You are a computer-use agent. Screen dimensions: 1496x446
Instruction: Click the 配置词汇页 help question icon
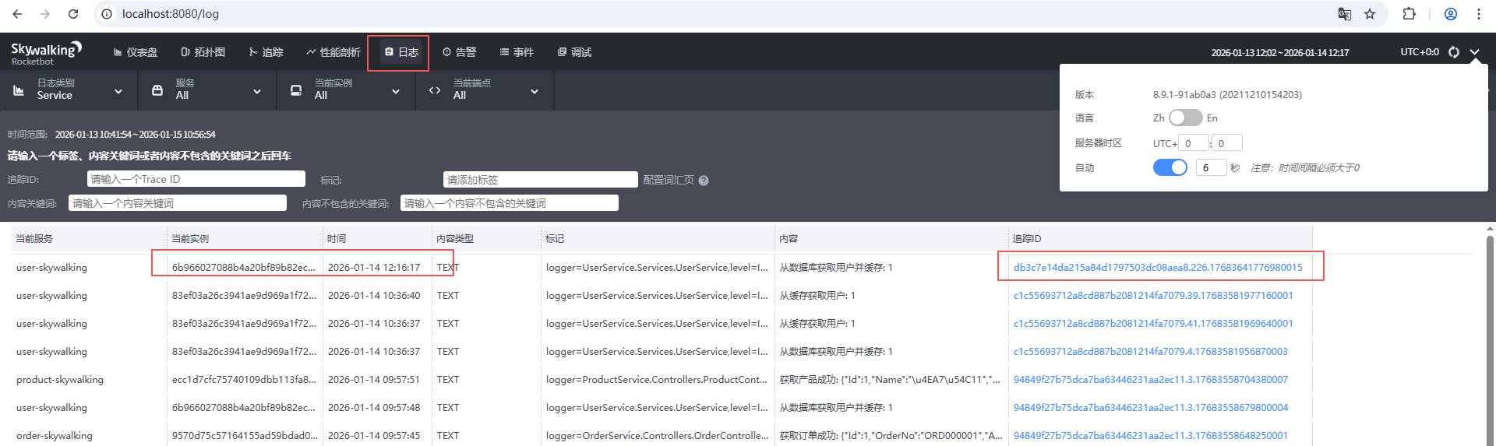tap(704, 181)
